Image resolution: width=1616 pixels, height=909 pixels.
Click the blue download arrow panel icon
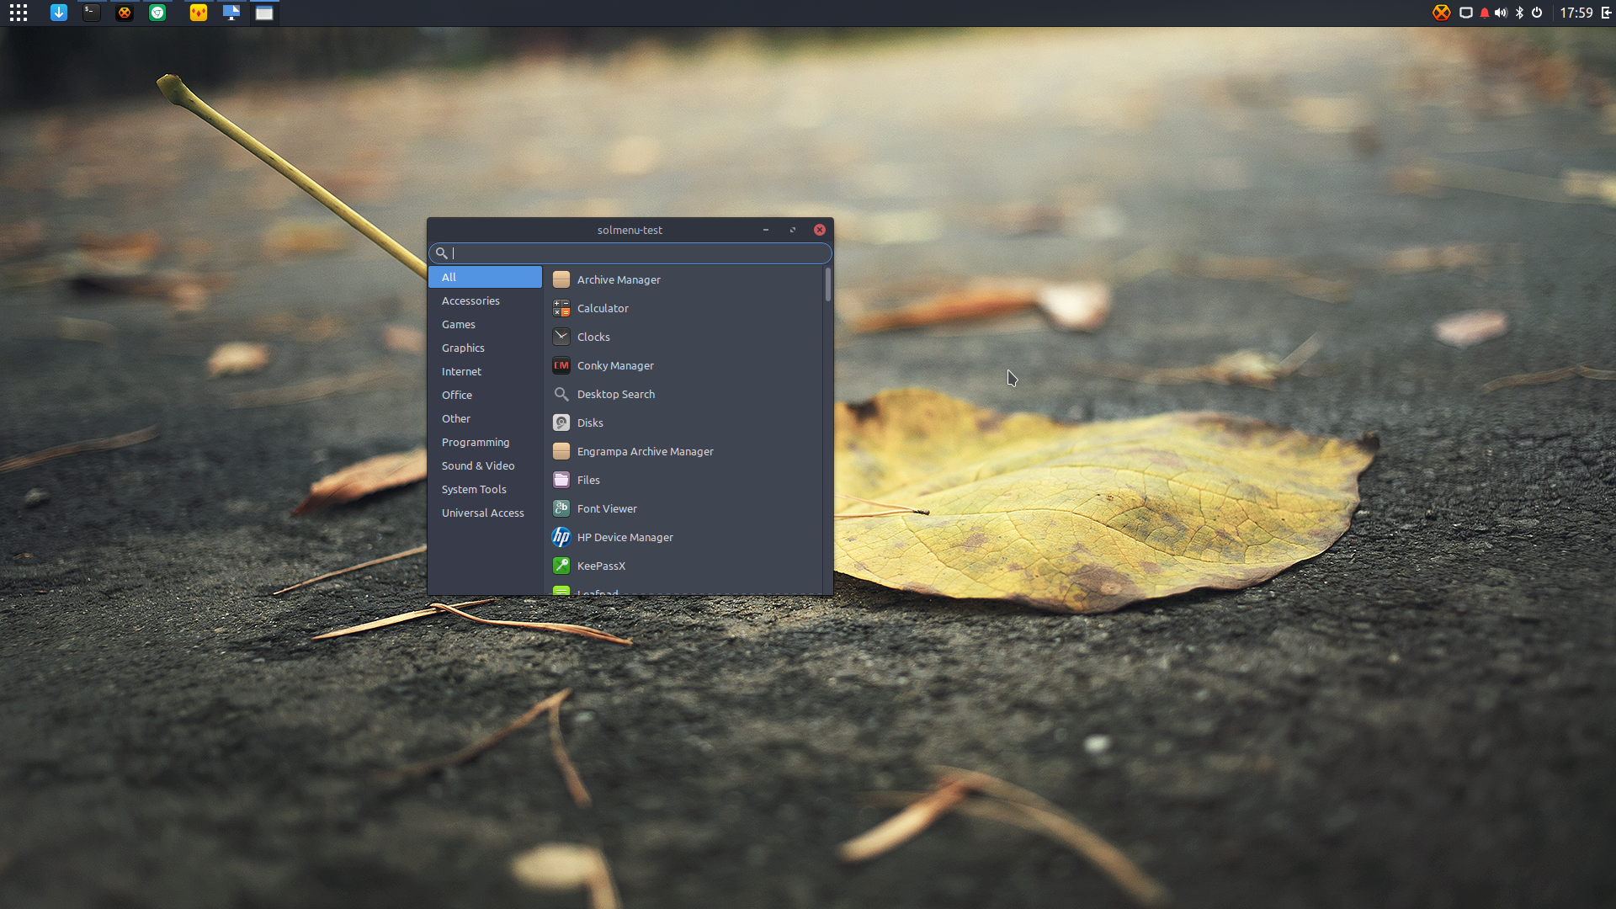(59, 13)
